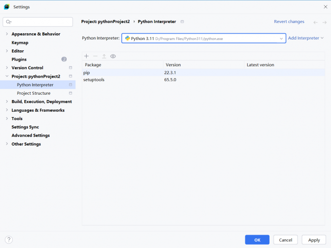Expand Appearance & Behavior section

tap(7, 34)
